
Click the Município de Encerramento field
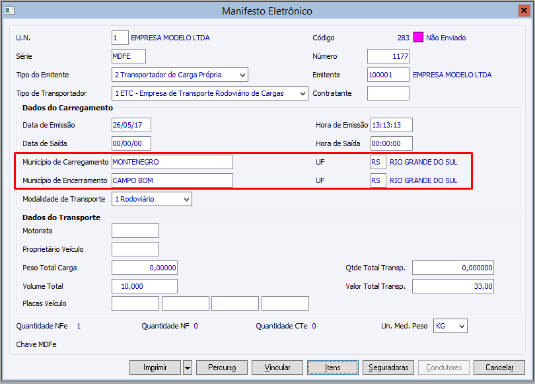pos(172,180)
